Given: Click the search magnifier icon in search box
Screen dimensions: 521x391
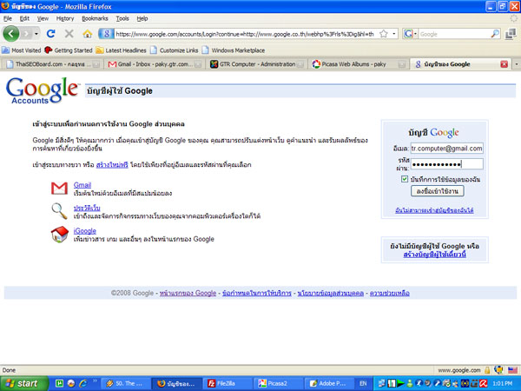Looking at the screenshot, I should point(495,34).
